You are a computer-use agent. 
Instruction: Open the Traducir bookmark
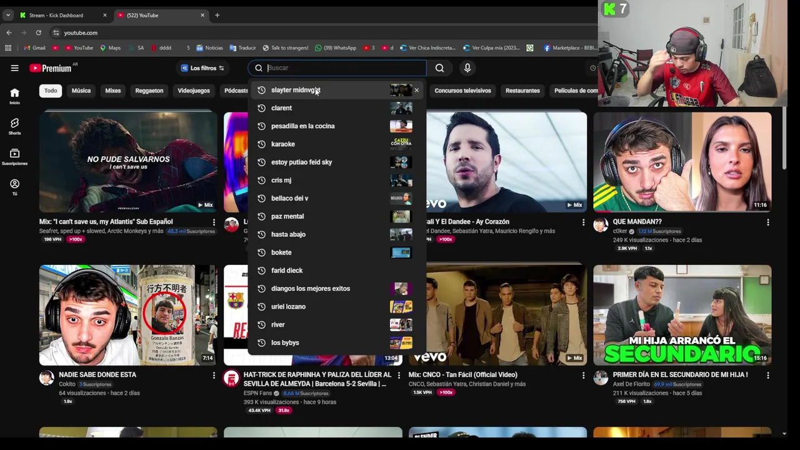(242, 47)
